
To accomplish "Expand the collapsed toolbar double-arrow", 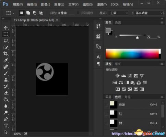I will (3, 18).
